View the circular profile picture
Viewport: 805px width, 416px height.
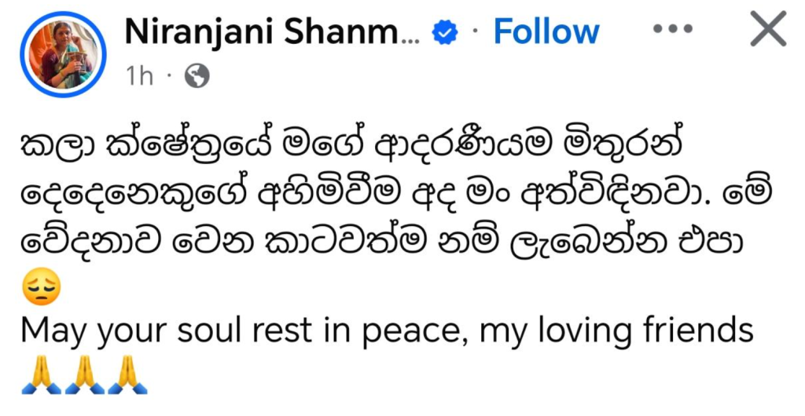click(x=63, y=53)
